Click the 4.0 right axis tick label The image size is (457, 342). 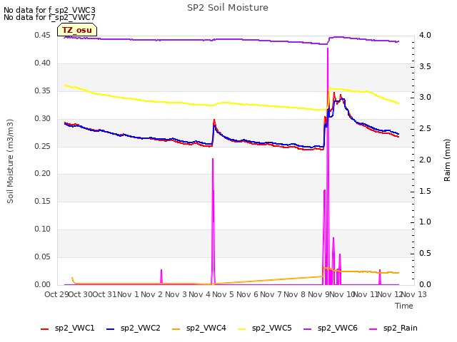pyautogui.click(x=425, y=36)
